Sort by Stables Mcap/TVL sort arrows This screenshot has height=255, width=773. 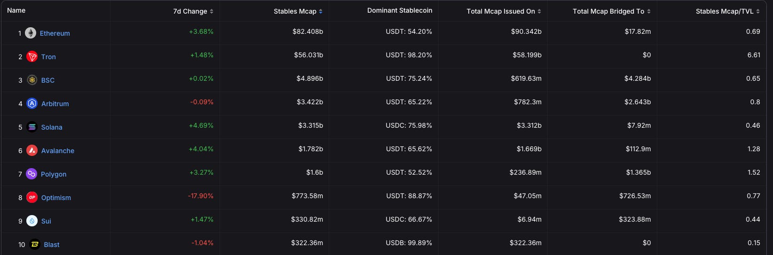pyautogui.click(x=758, y=11)
